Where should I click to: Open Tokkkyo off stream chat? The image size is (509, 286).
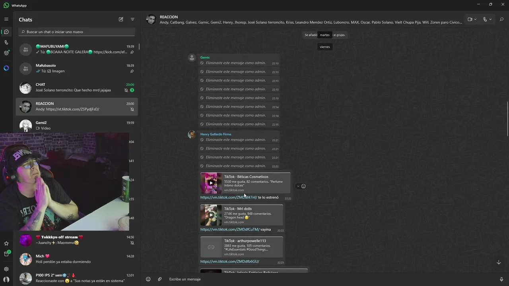coord(77,240)
